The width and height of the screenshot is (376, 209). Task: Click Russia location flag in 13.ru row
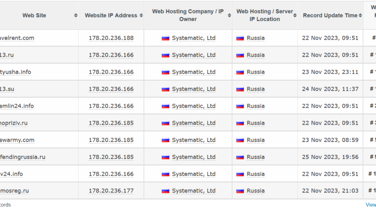(x=240, y=55)
